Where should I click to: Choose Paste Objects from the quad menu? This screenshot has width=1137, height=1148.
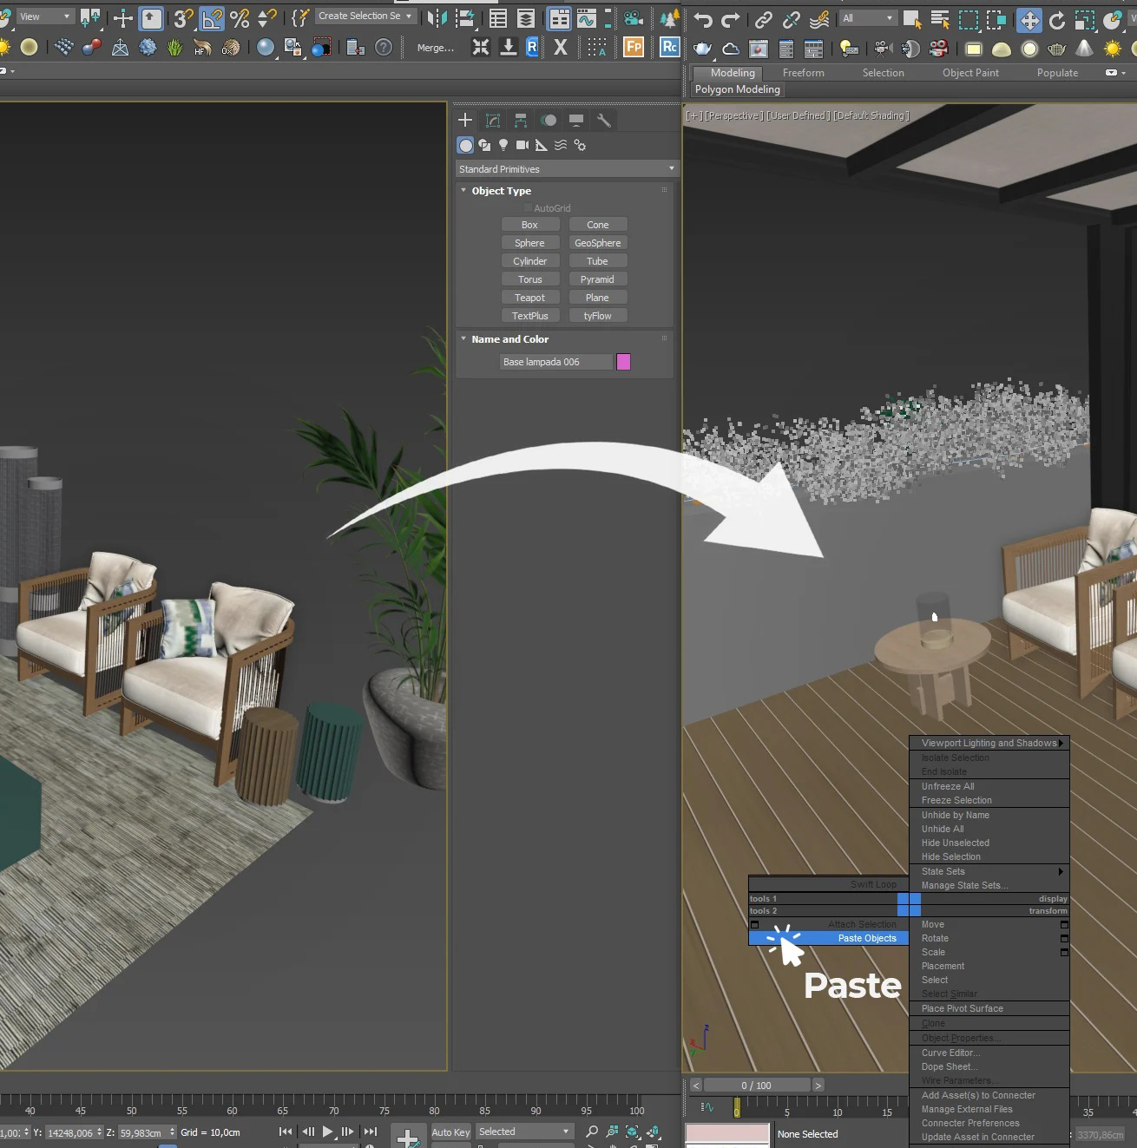click(x=866, y=938)
